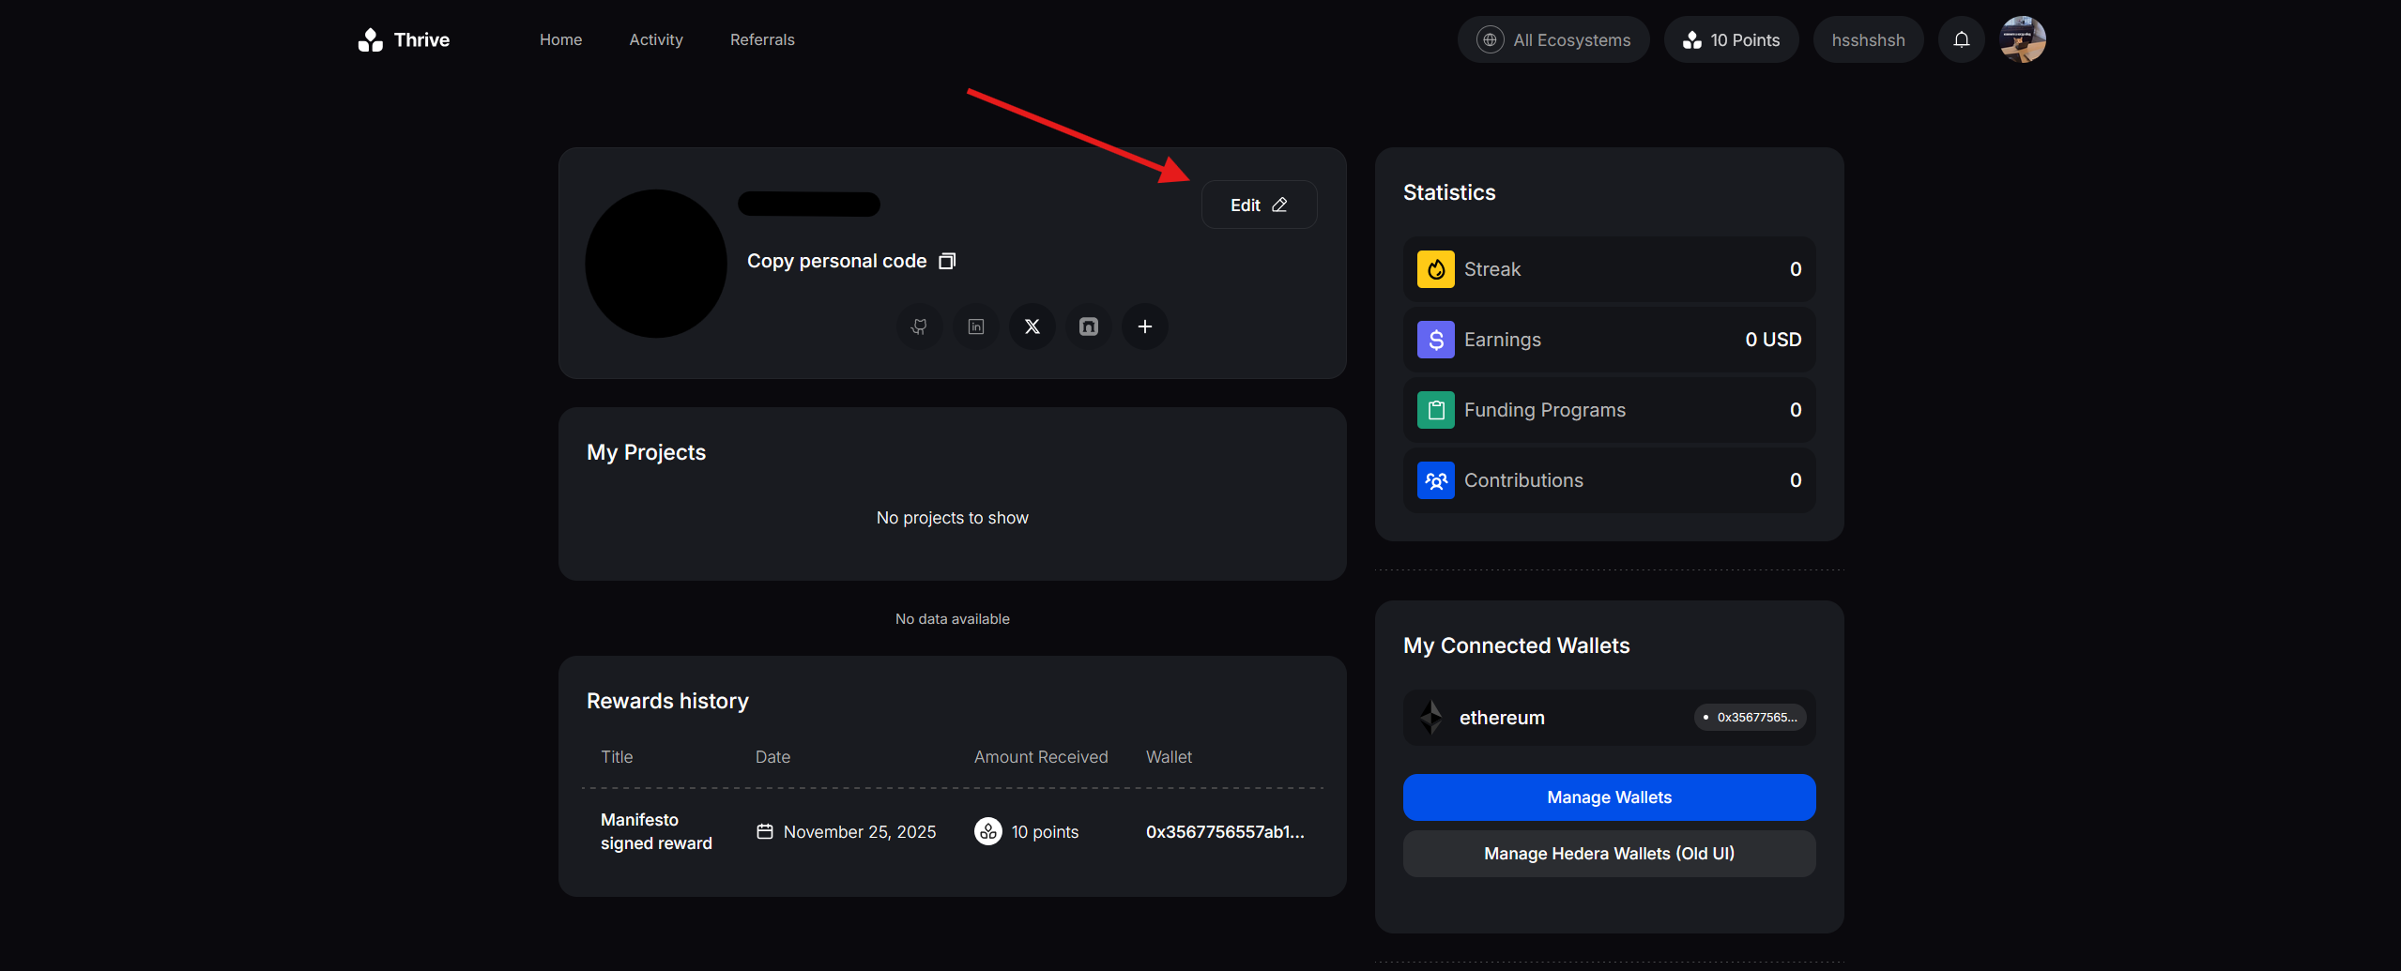
Task: Open the user avatar menu
Action: click(2023, 39)
